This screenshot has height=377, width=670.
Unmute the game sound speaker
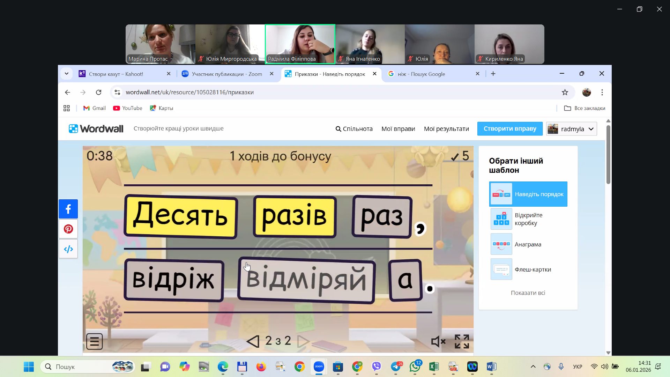(438, 341)
